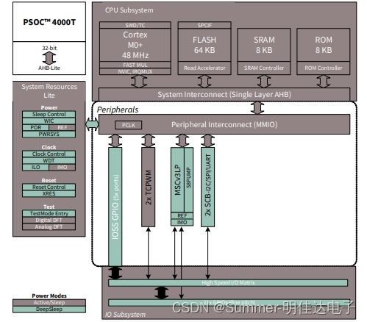The height and width of the screenshot is (322, 367).
Task: Click the High Speed I/O Matrix bar
Action: point(228,283)
